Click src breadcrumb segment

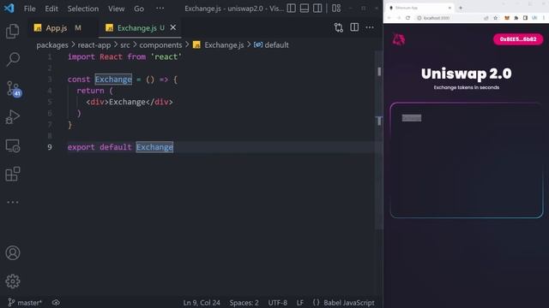125,45
